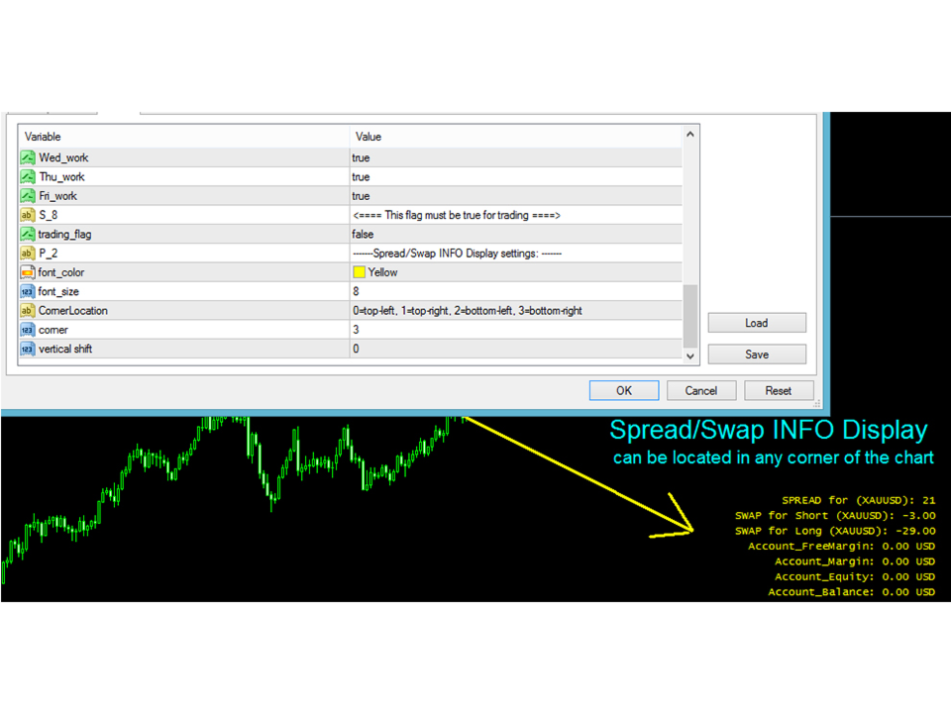Select the CornerLocation value '0=top-left, 1=top-right...'
The height and width of the screenshot is (713, 951).
[x=467, y=310]
